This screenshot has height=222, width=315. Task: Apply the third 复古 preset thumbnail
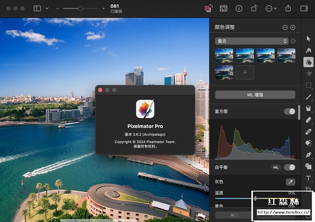[266, 55]
